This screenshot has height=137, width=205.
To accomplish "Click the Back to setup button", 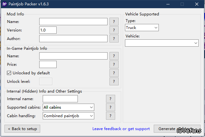I will coord(22,129).
